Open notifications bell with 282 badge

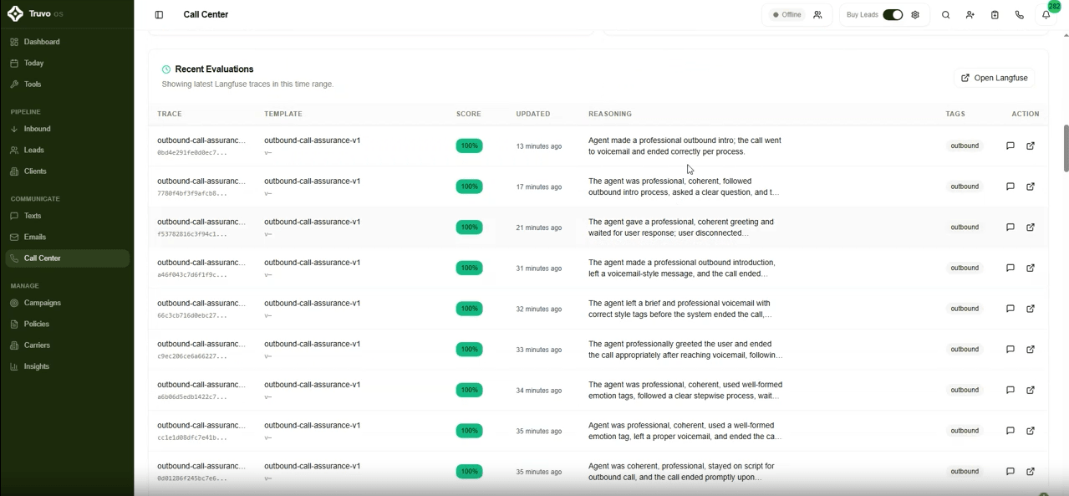click(1046, 15)
